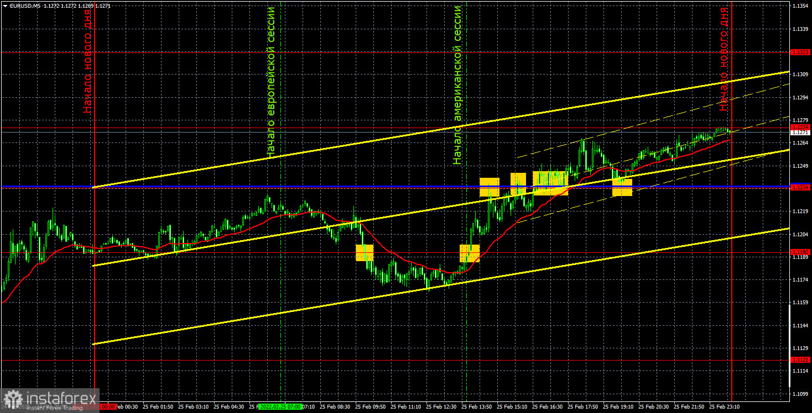Click the '25 Feb 08:30' time axis label

click(335, 406)
